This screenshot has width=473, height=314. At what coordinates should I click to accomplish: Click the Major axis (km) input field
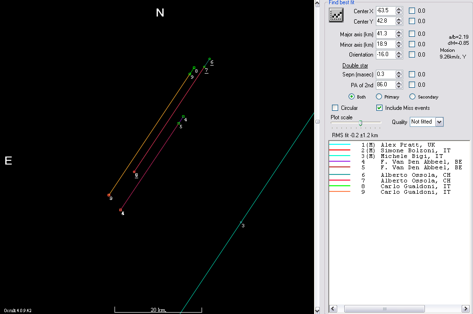point(386,34)
